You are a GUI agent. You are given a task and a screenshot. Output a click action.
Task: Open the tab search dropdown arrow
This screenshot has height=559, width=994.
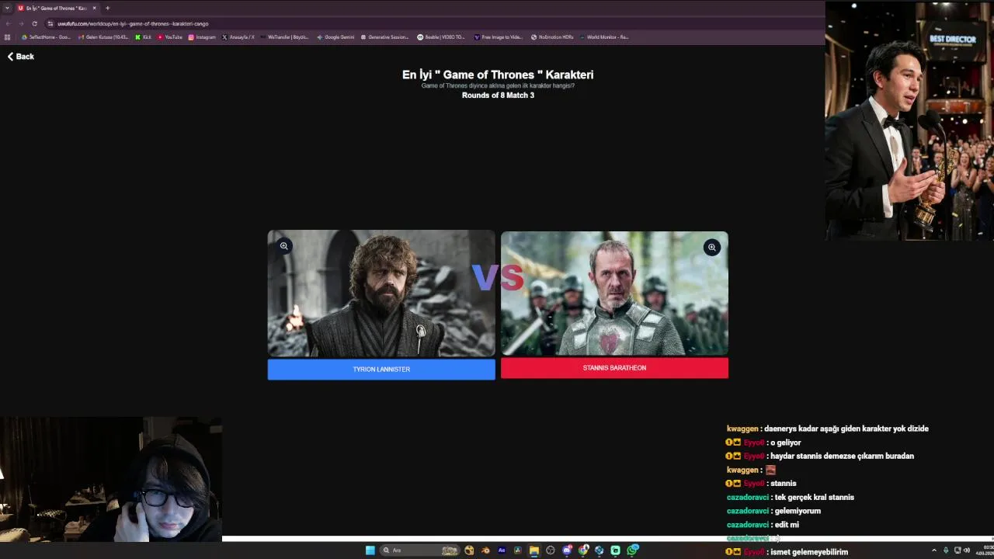click(6, 8)
